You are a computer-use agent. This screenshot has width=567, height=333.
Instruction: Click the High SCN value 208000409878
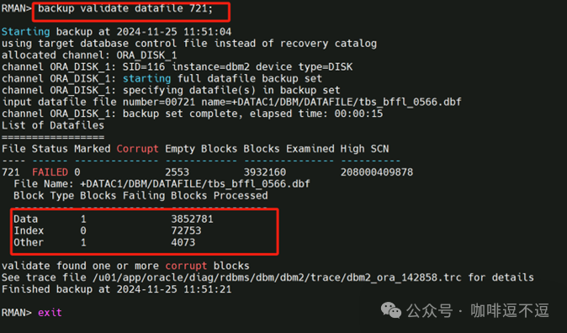tap(376, 172)
